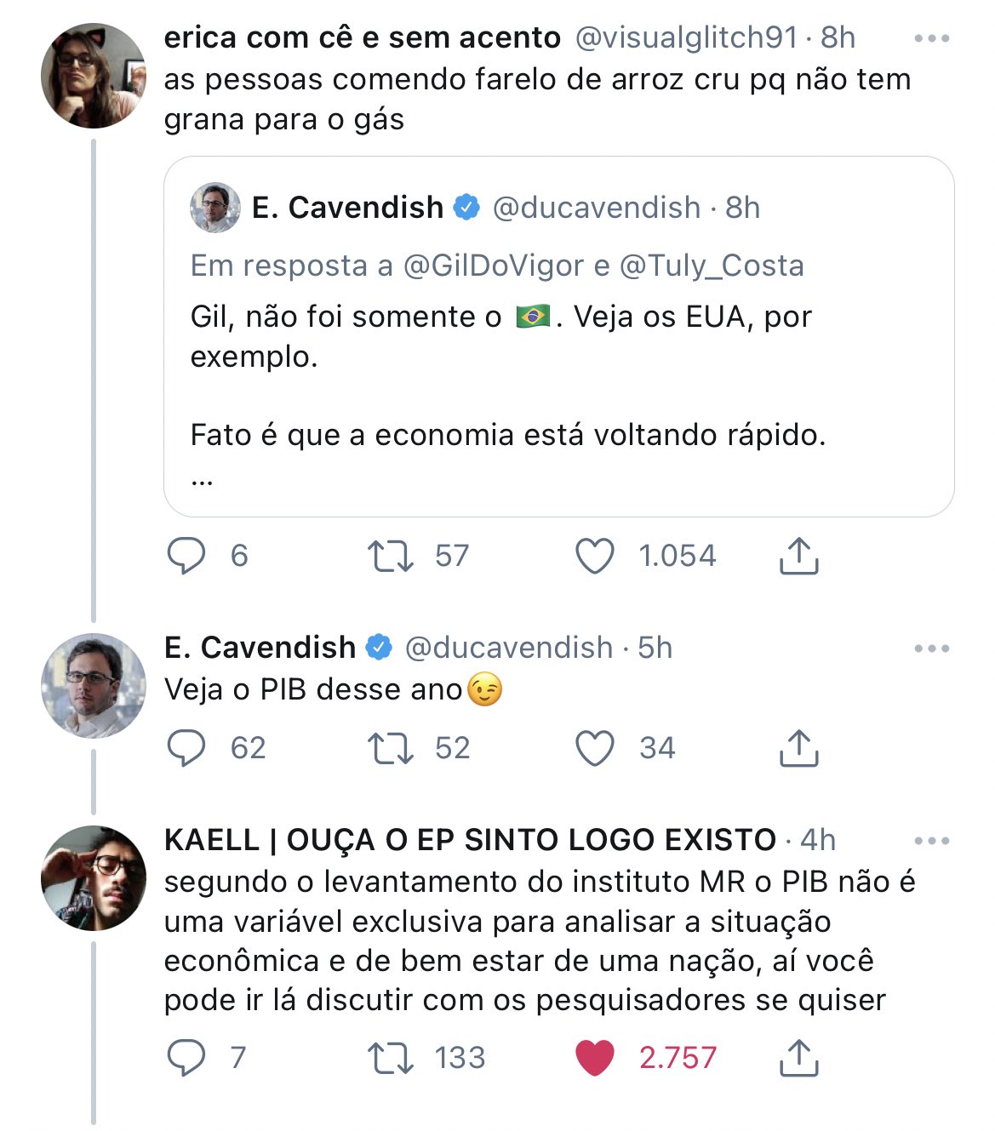Viewport: 995px width, 1131px height.
Task: Retweet erica's tweet with 57 retweets
Action: (x=390, y=556)
